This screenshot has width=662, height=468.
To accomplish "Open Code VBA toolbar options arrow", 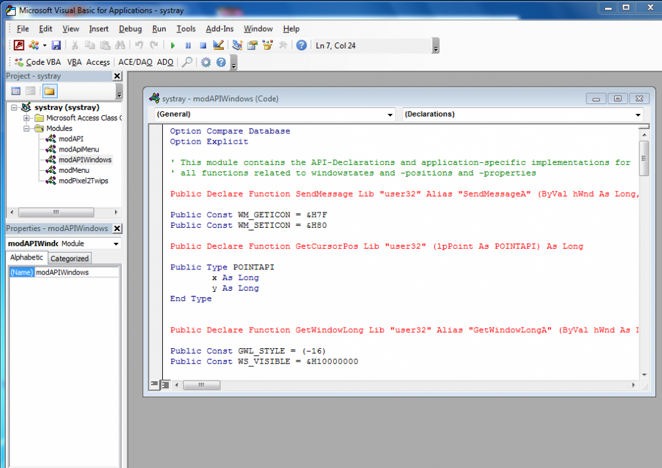I will pyautogui.click(x=234, y=62).
